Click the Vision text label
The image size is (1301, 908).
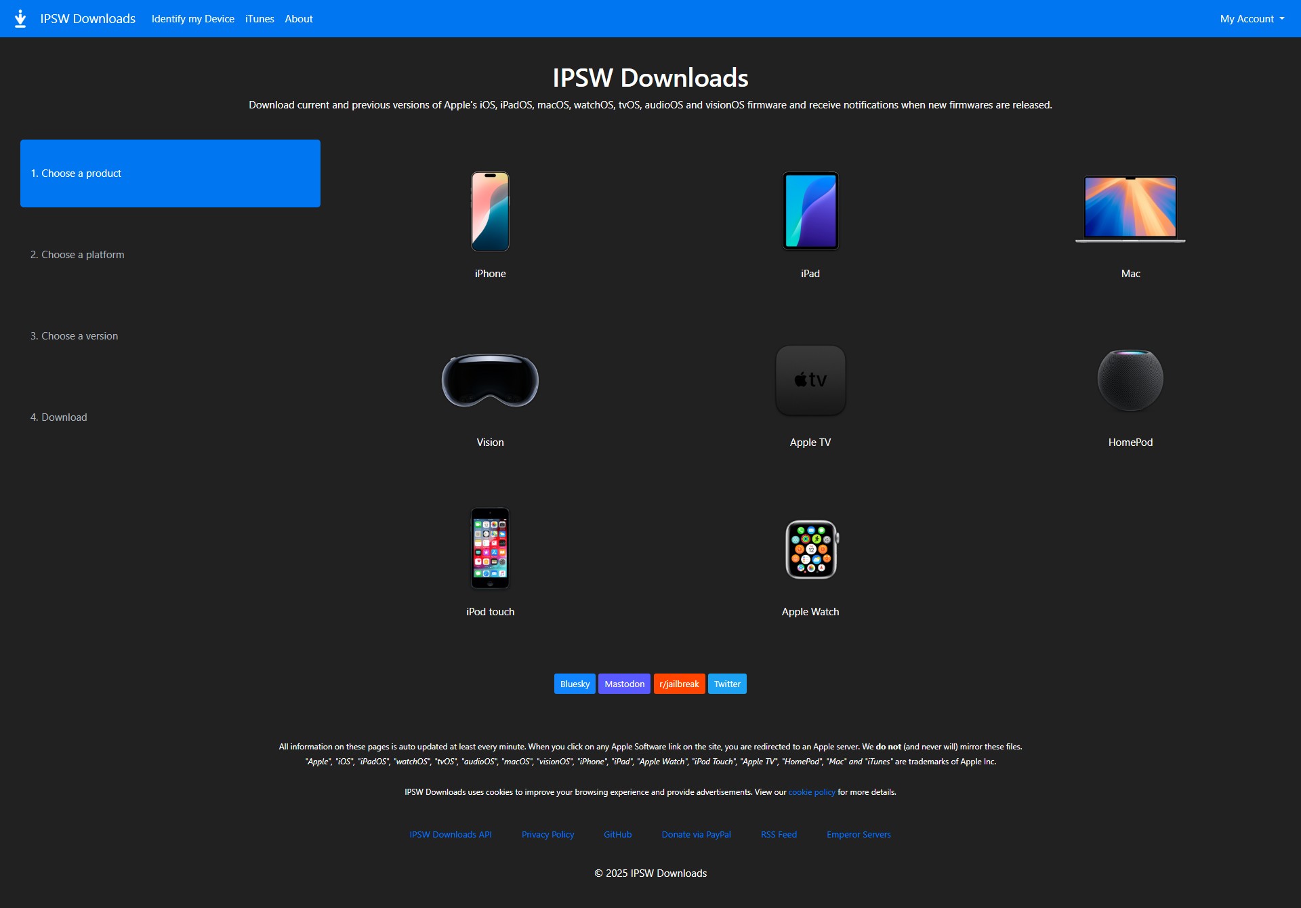[x=490, y=442]
